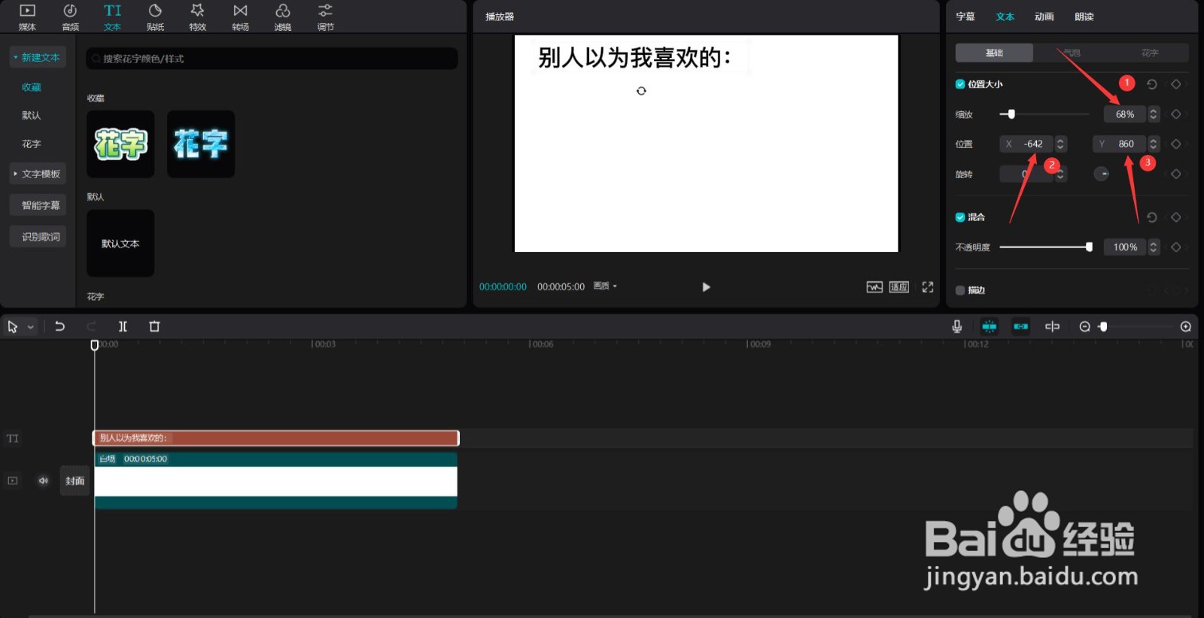Click the 适应 fit button in player
Viewport: 1204px width, 618px height.
898,287
